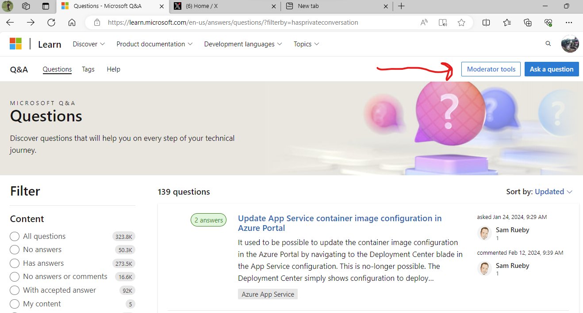Open the Collections icon
This screenshot has width=583, height=313.
pos(528,23)
